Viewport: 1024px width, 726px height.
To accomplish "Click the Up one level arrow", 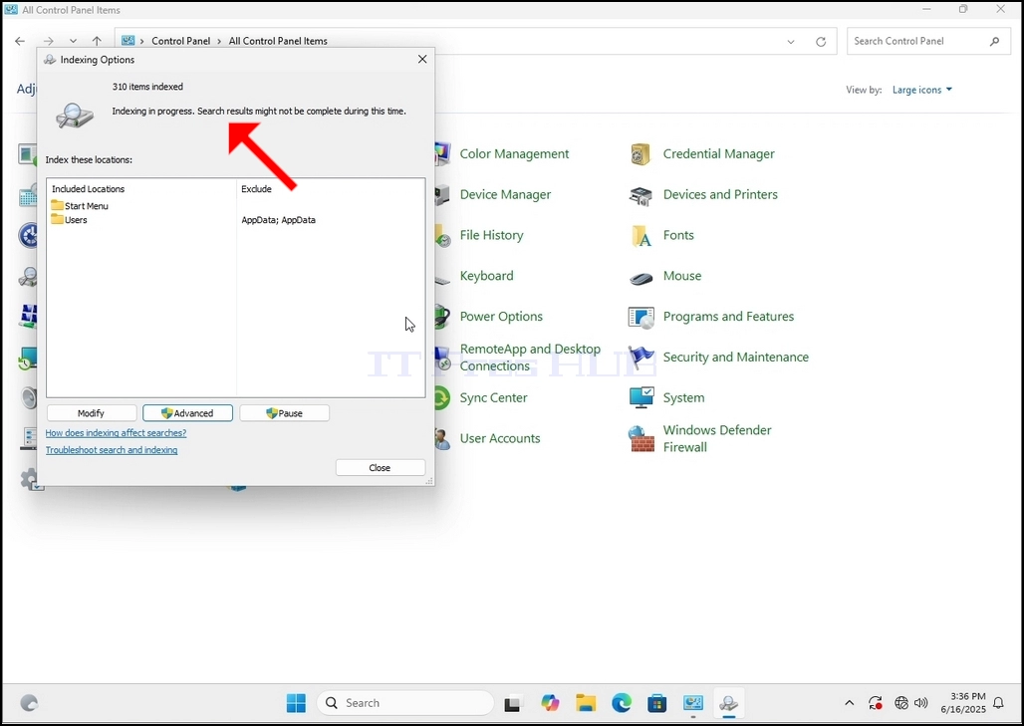I will (x=97, y=41).
